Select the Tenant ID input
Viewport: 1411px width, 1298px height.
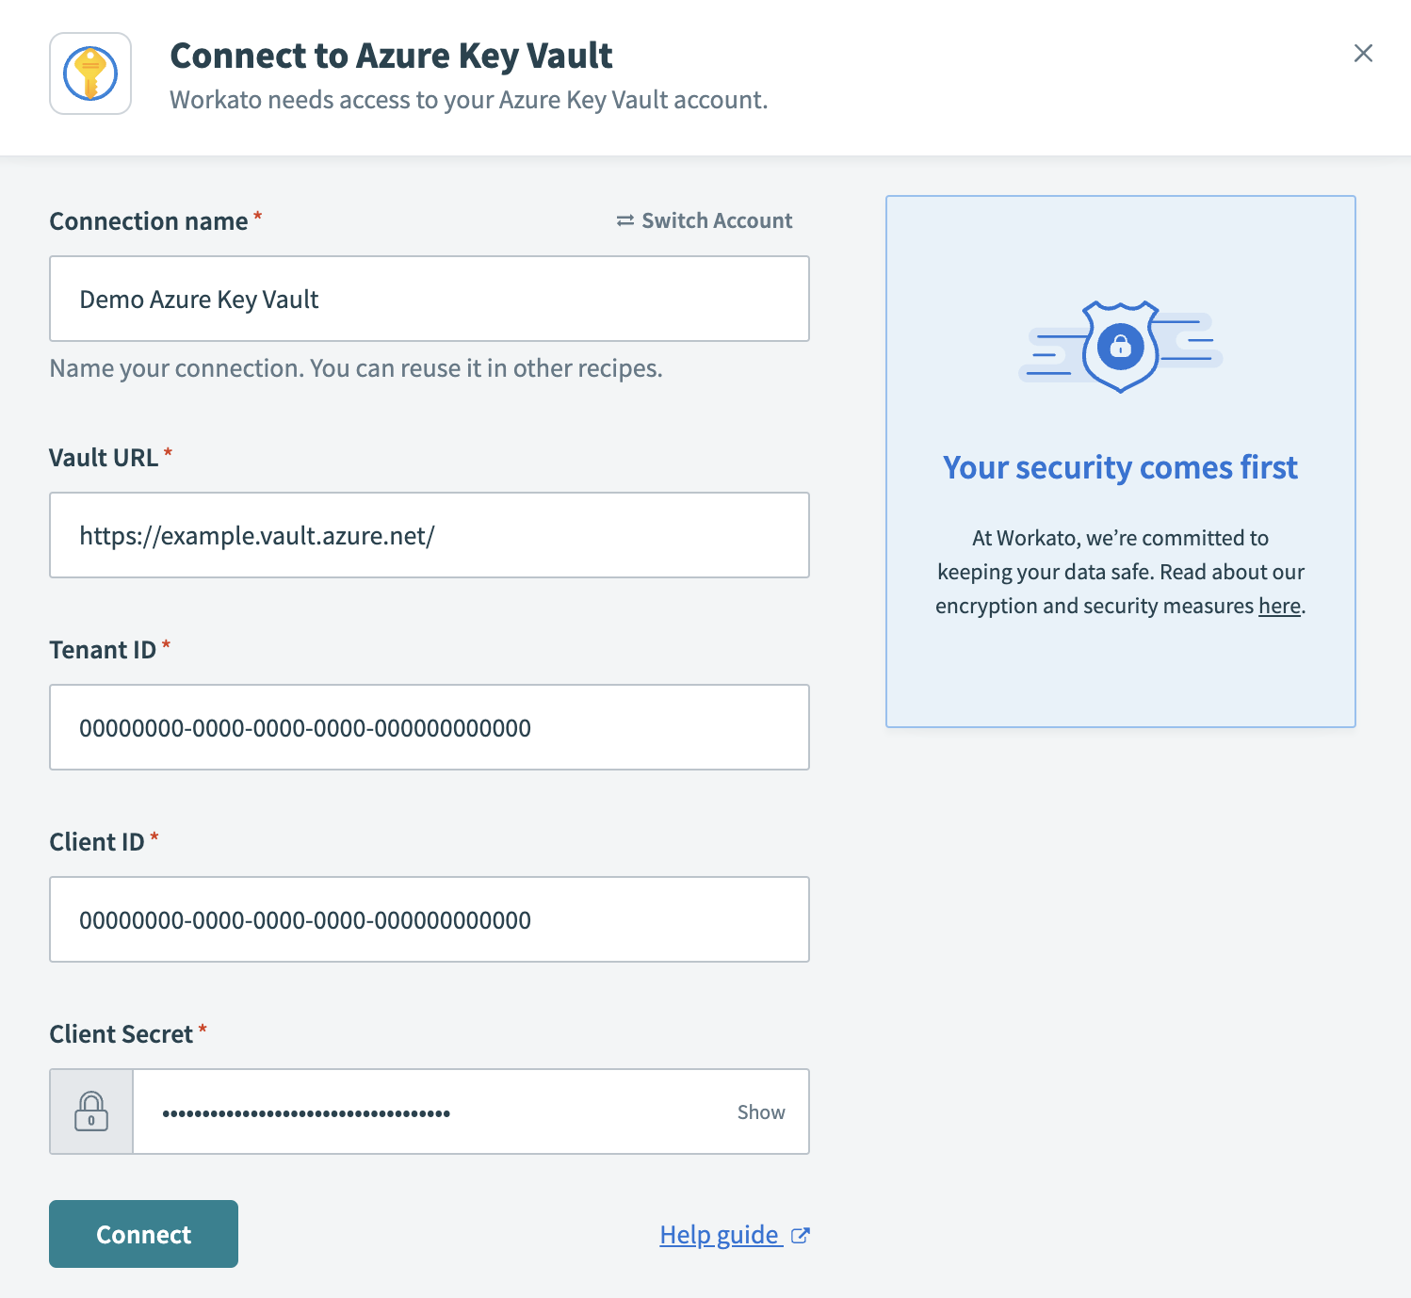point(429,727)
